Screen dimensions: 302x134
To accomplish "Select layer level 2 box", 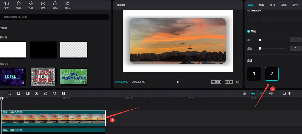I will pyautogui.click(x=272, y=74).
